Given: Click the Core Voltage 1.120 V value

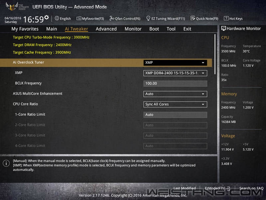Looking at the screenshot, I should 248,65.
